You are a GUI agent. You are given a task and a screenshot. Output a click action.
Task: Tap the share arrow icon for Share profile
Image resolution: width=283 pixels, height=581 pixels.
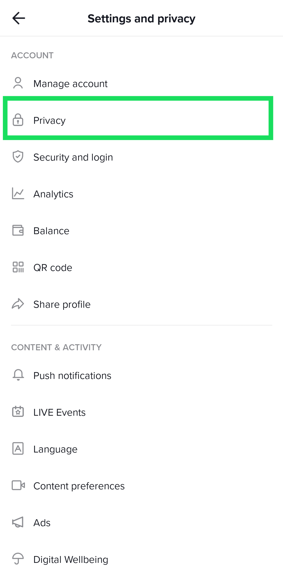[x=18, y=304]
